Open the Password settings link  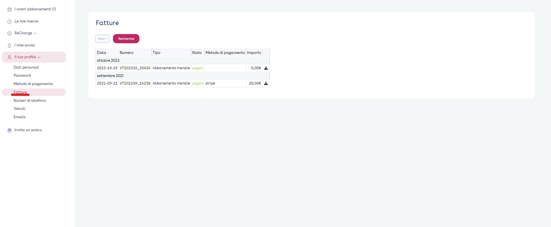(x=22, y=75)
